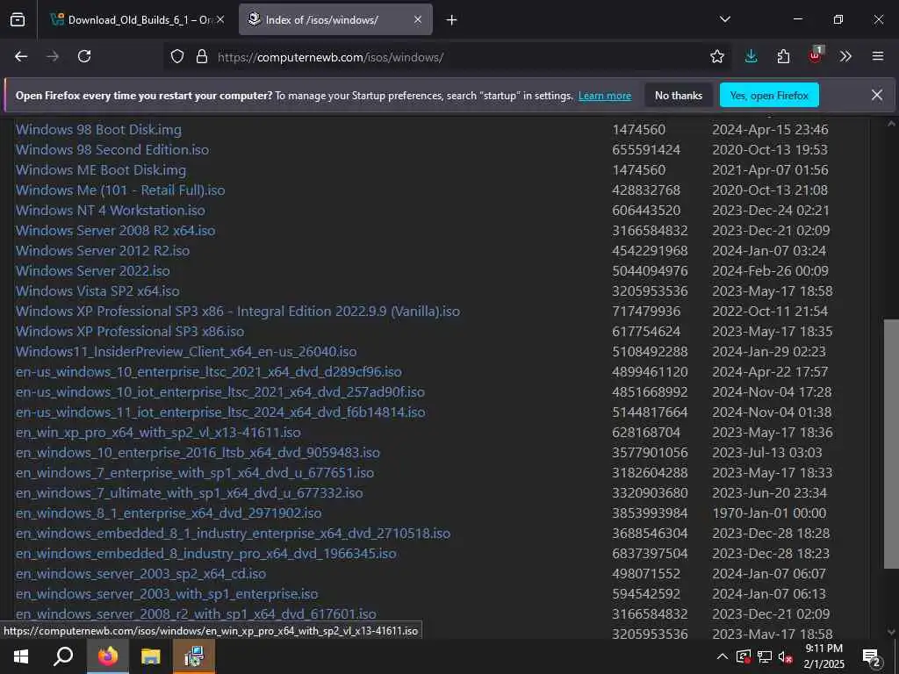Open windows_11_iot_enterprise_ltsc_2024 iso link
The width and height of the screenshot is (899, 674).
220,412
